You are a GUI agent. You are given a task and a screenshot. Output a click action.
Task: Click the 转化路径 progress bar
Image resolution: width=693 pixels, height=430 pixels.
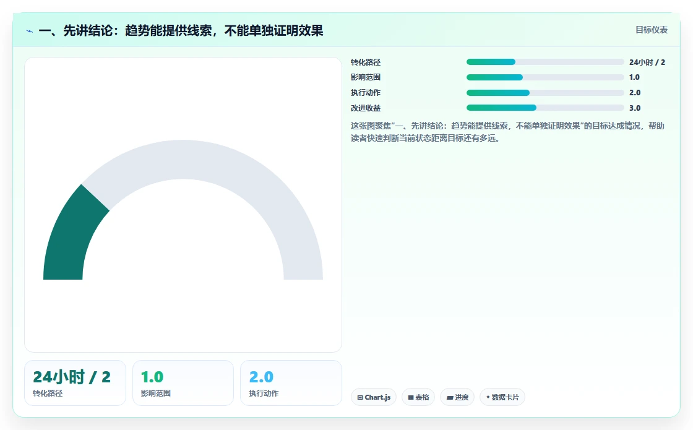[545, 62]
